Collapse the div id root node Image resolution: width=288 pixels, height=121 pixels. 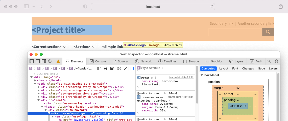coord(39,100)
